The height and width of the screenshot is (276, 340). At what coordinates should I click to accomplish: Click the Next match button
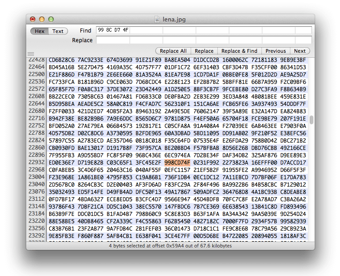pos(300,51)
